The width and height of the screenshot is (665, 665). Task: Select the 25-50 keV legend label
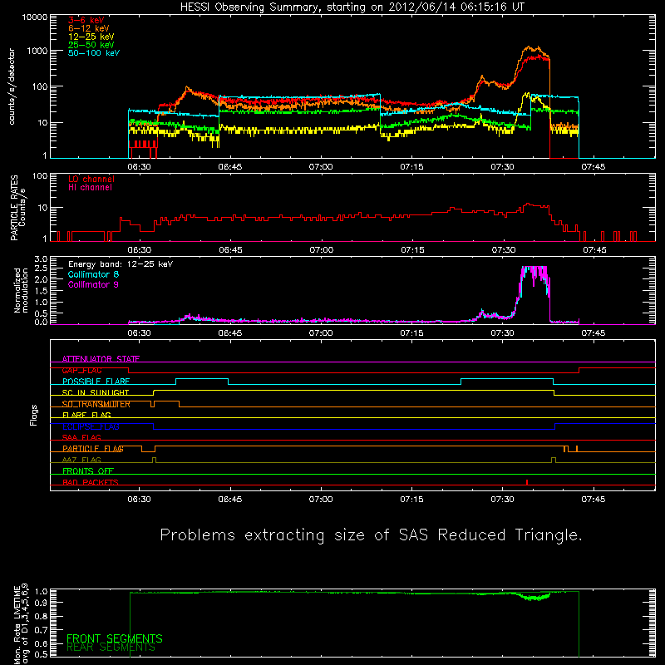click(91, 45)
